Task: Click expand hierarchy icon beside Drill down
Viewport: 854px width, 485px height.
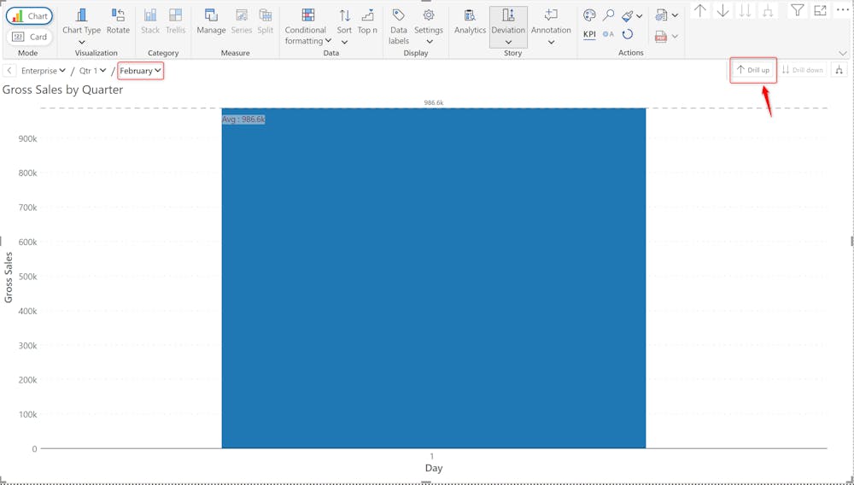Action: 839,70
